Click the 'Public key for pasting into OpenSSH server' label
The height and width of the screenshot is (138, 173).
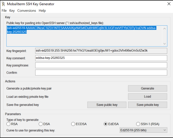(x=55, y=23)
